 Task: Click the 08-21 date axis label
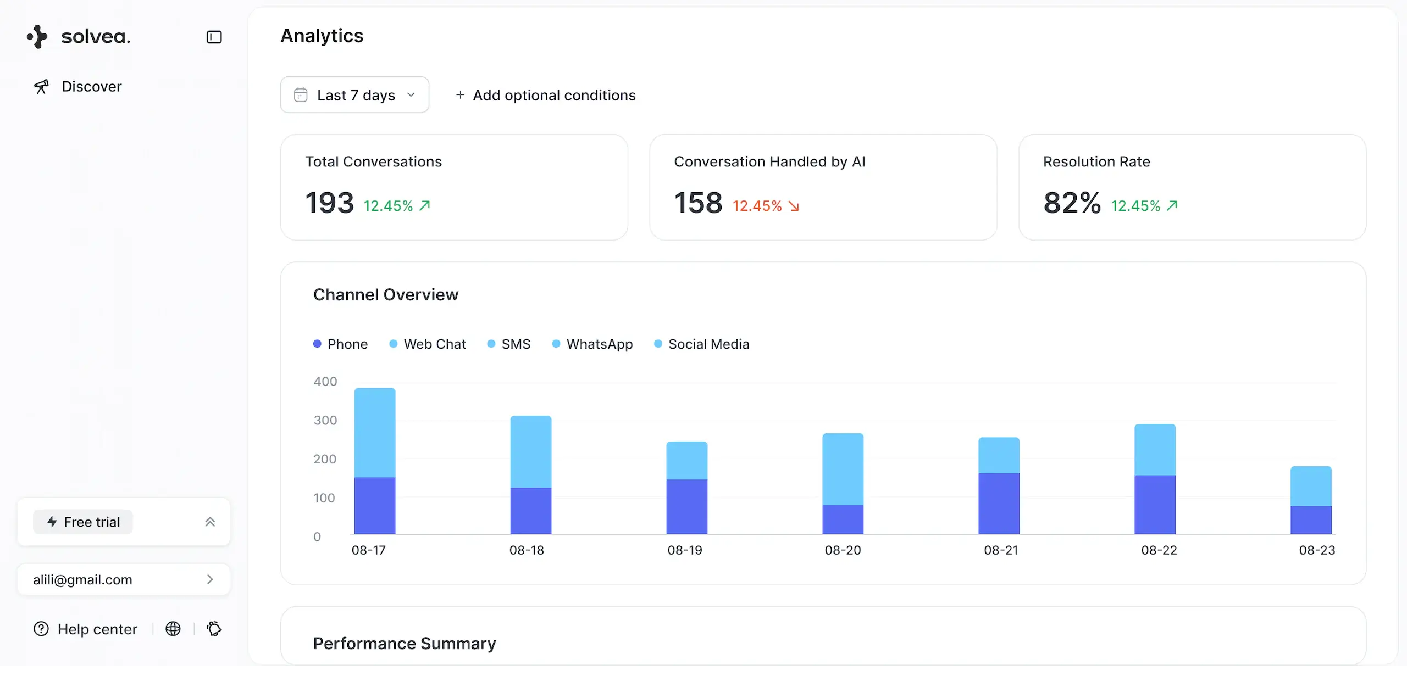pos(1001,550)
